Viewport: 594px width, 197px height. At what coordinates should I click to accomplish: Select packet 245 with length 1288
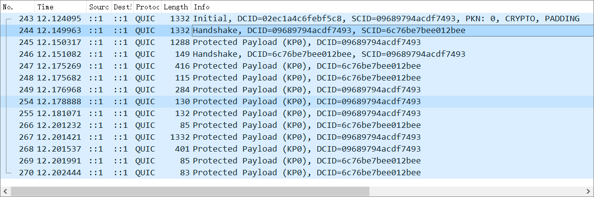click(297, 42)
